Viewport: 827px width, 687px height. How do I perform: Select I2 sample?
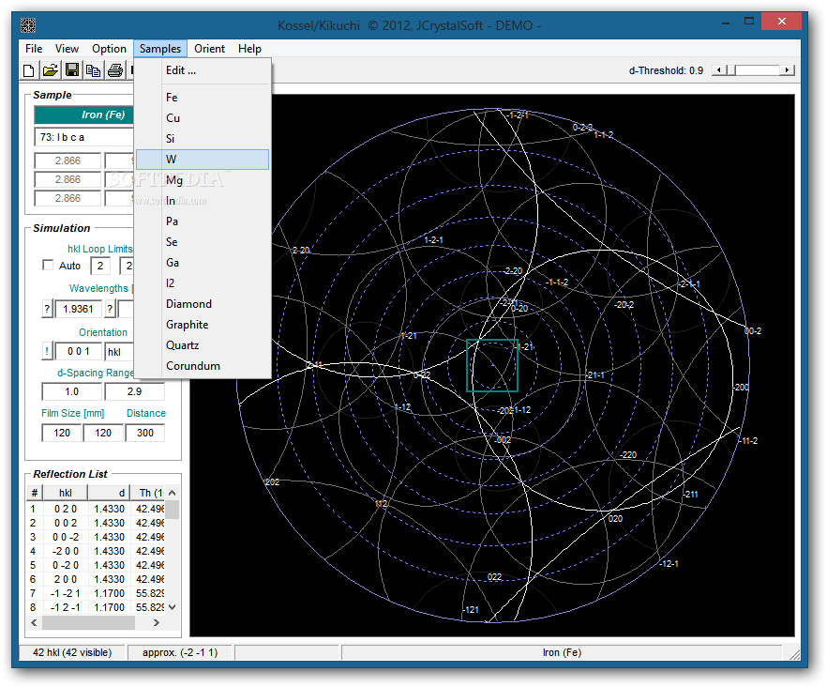coord(203,283)
